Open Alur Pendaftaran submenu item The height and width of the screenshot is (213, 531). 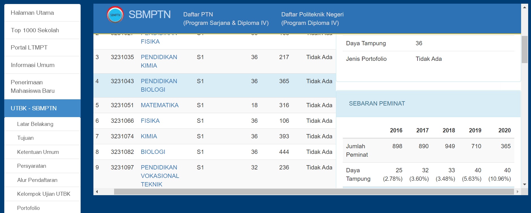tap(42, 180)
